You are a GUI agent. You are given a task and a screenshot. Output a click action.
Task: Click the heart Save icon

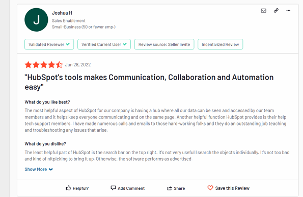(x=210, y=188)
